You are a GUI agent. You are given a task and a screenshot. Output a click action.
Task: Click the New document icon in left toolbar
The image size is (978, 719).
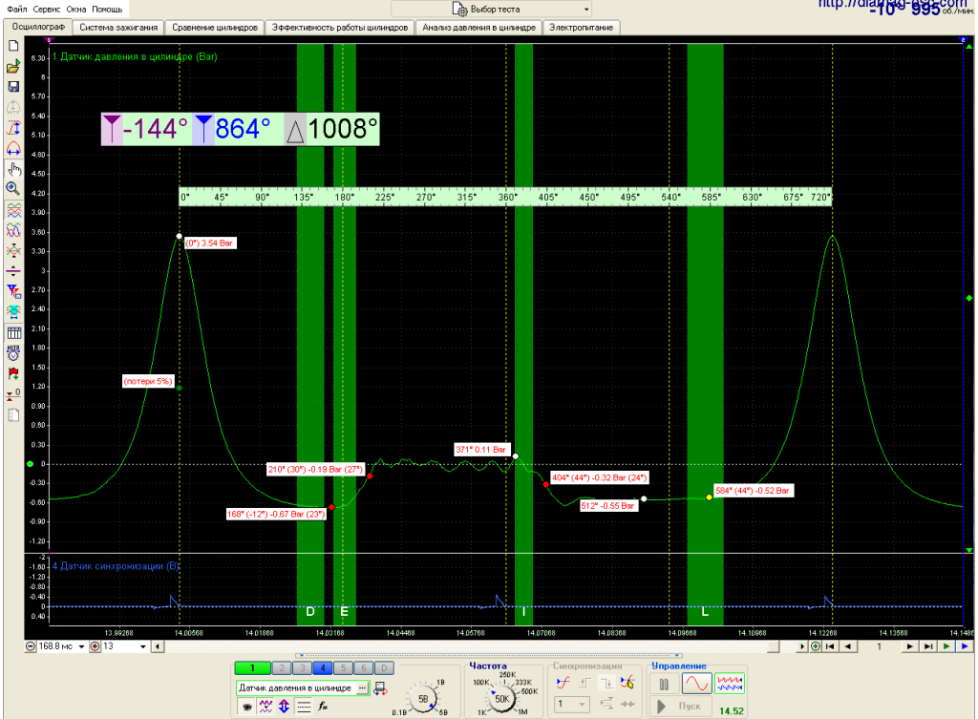13,46
